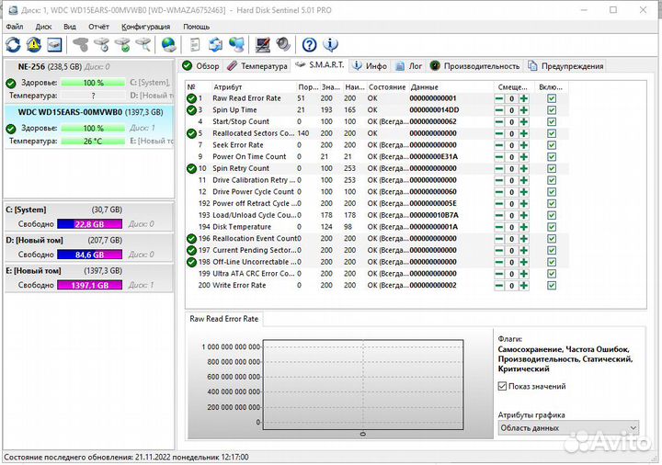The image size is (662, 465).
Task: Switch to the Температура tab
Action: coord(257,66)
